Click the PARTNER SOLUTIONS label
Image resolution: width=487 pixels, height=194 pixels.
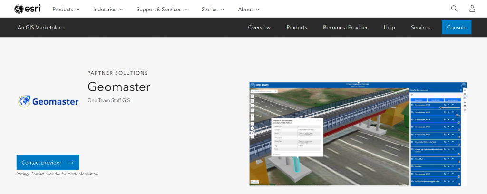[x=118, y=73]
